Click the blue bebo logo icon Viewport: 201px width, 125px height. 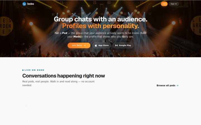point(24,4)
